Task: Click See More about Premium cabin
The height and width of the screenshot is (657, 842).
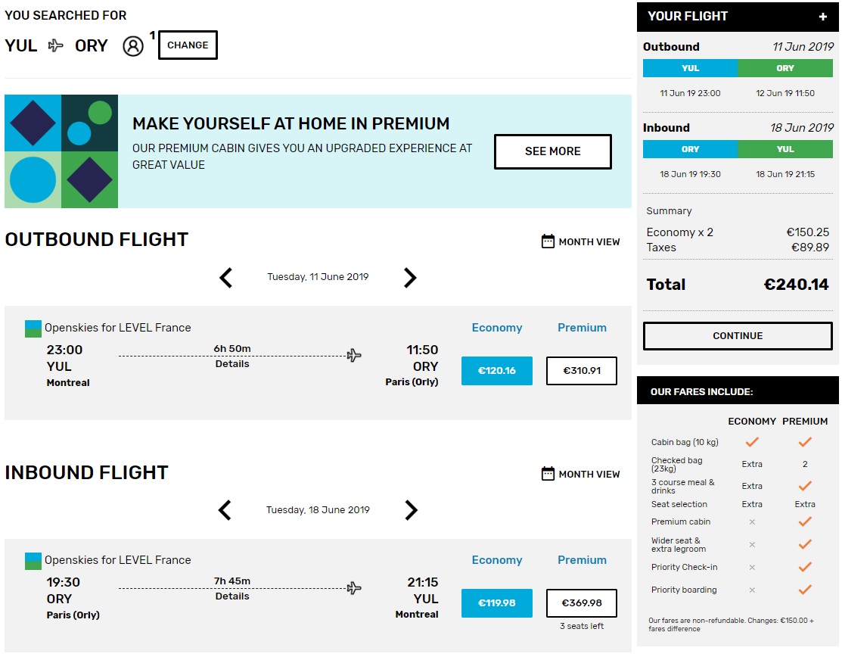Action: (x=552, y=151)
